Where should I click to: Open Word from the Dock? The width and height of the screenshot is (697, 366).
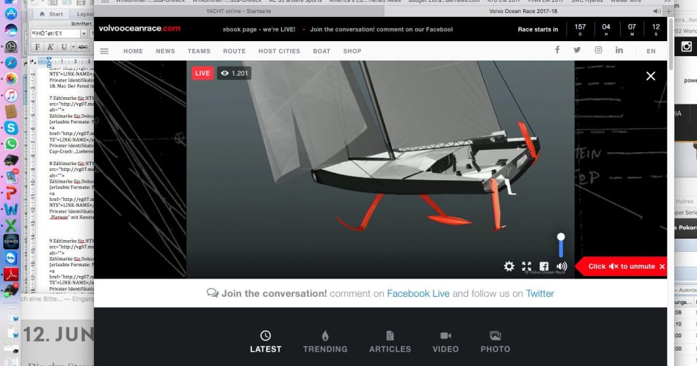tap(10, 209)
